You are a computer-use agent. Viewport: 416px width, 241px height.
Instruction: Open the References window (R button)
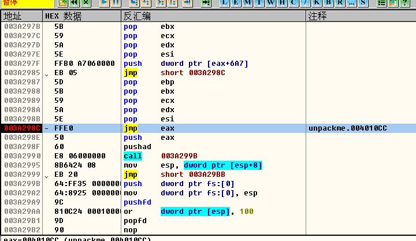click(340, 3)
